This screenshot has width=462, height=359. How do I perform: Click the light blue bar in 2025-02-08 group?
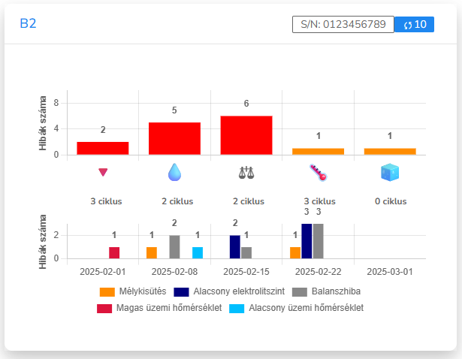coord(198,253)
